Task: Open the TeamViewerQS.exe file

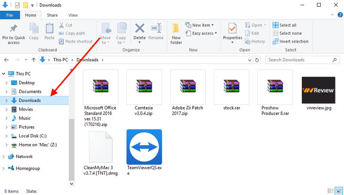Action: pyautogui.click(x=144, y=146)
